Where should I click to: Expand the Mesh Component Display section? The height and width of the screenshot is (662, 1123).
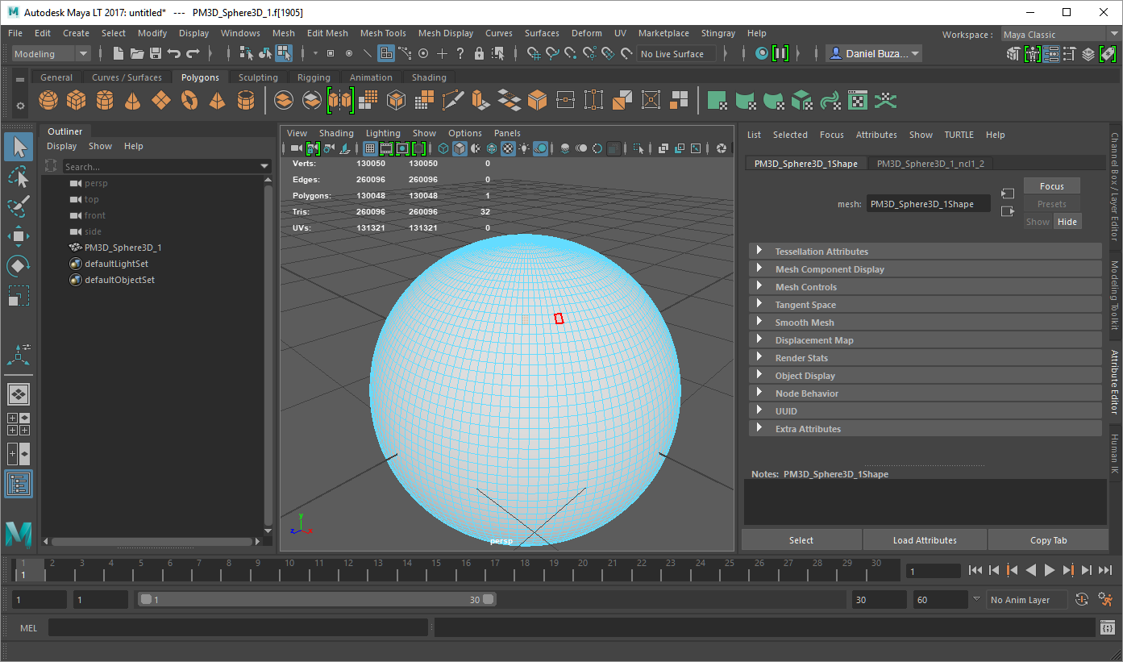[925, 269]
